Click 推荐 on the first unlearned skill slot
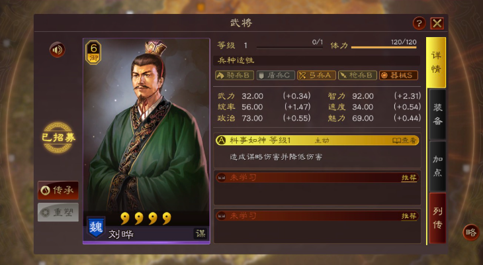The image size is (483, 265). tap(409, 178)
